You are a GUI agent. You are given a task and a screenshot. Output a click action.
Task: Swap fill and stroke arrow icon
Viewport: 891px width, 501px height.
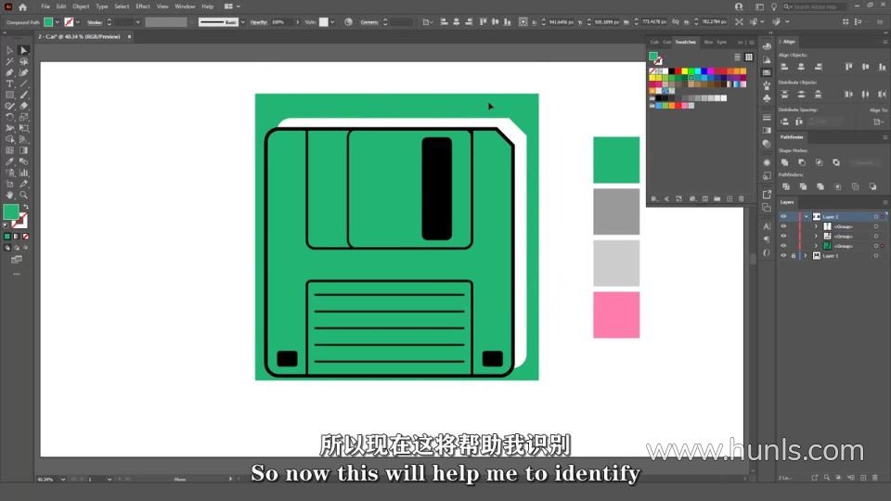[25, 207]
